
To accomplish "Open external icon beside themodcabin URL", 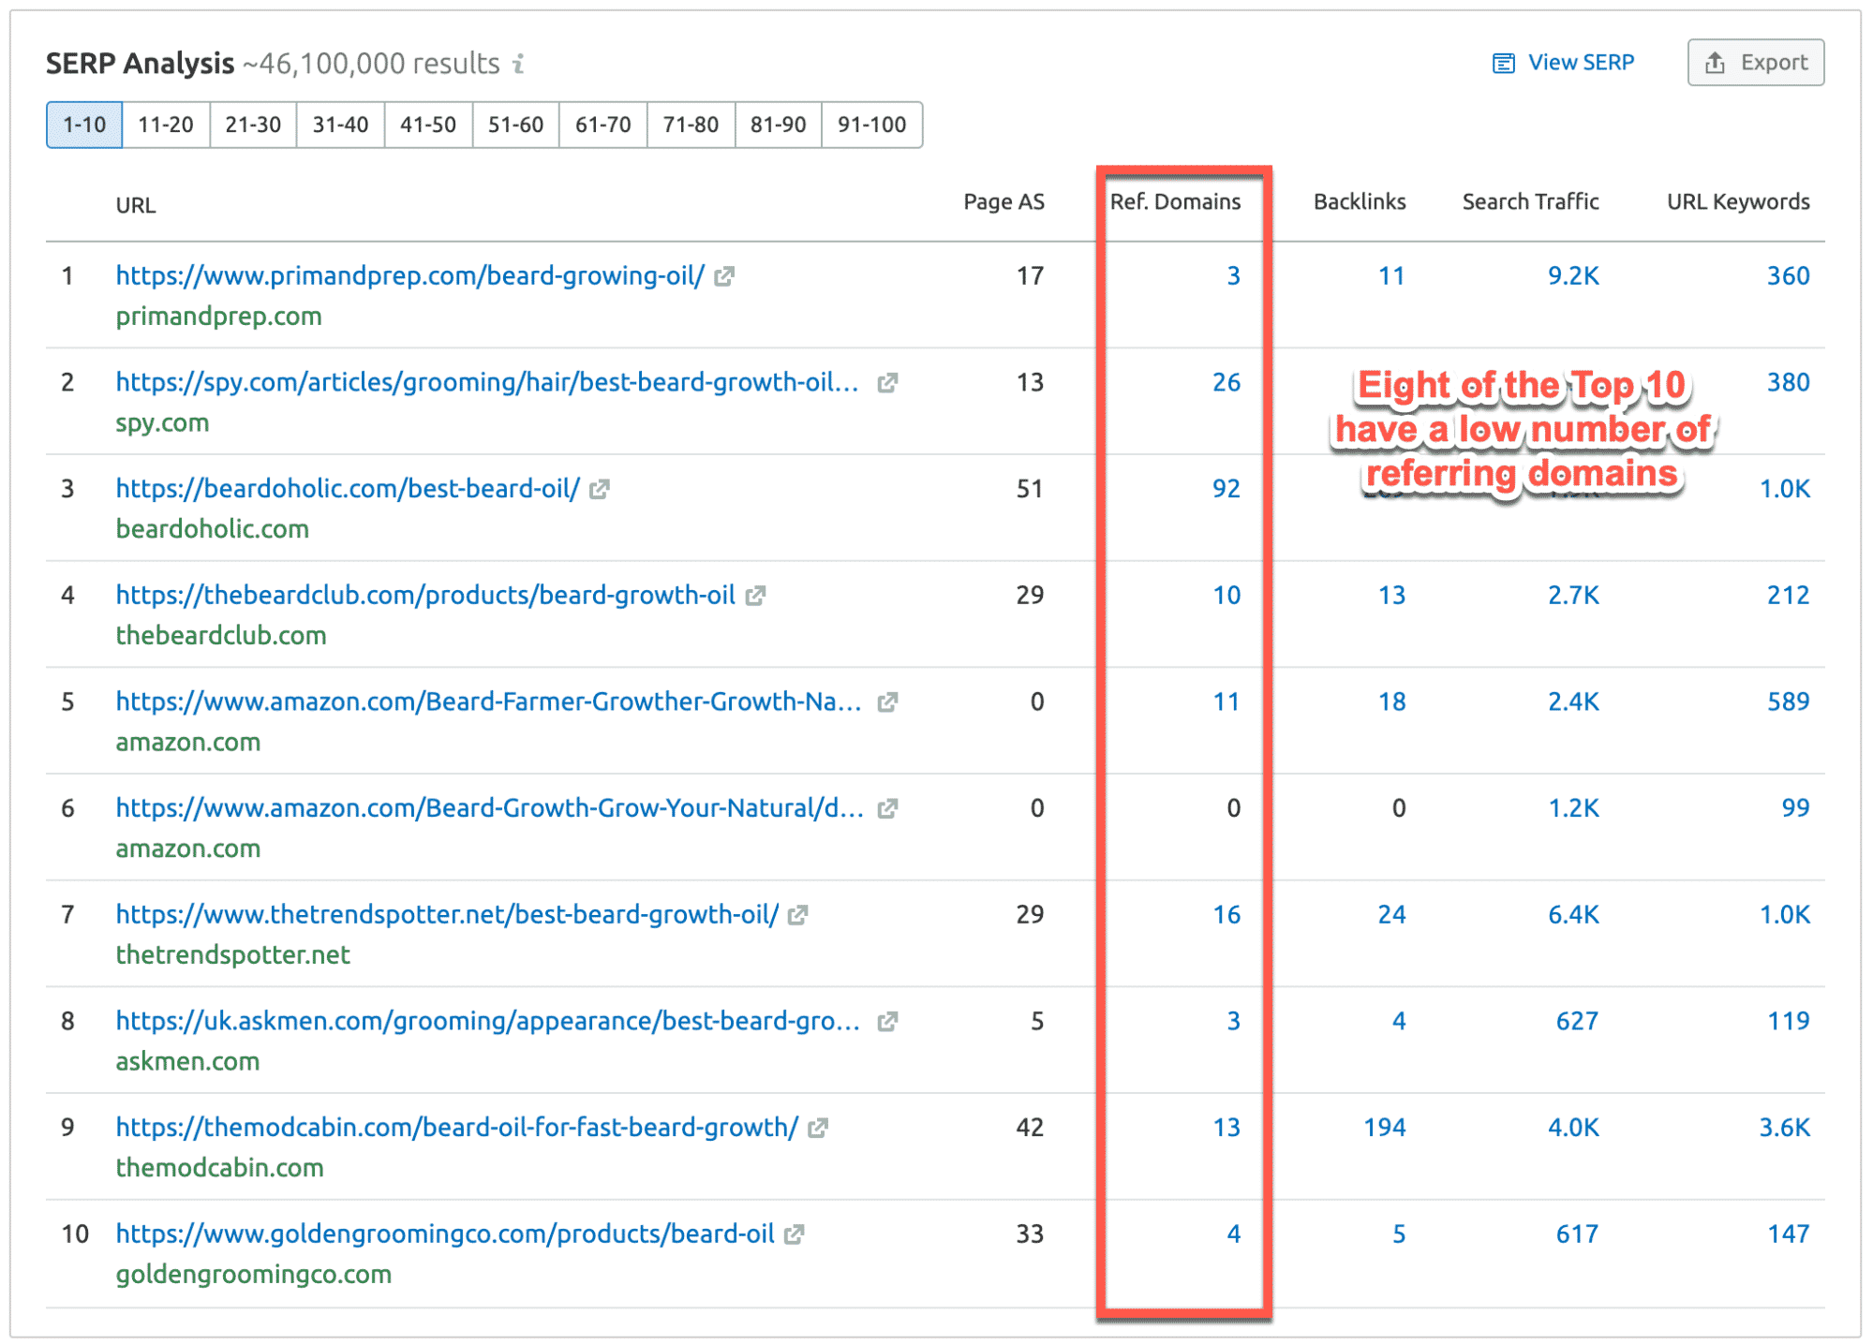I will pyautogui.click(x=818, y=1128).
